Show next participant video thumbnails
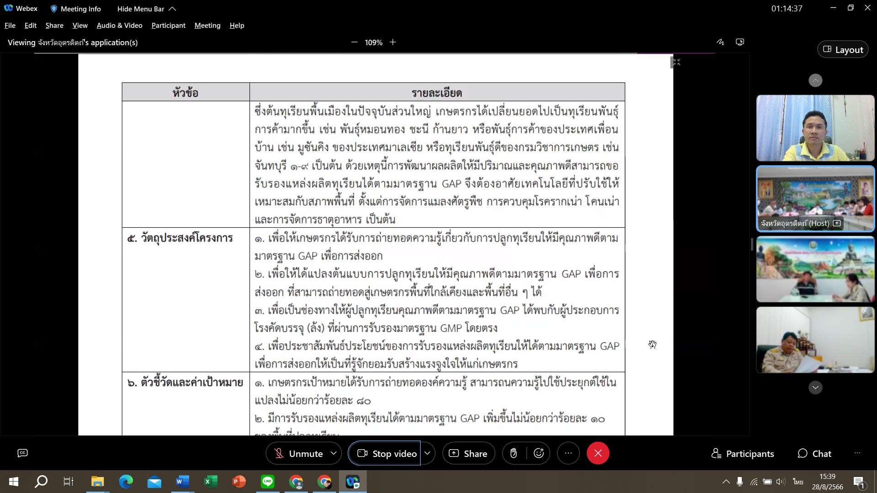 tap(815, 388)
